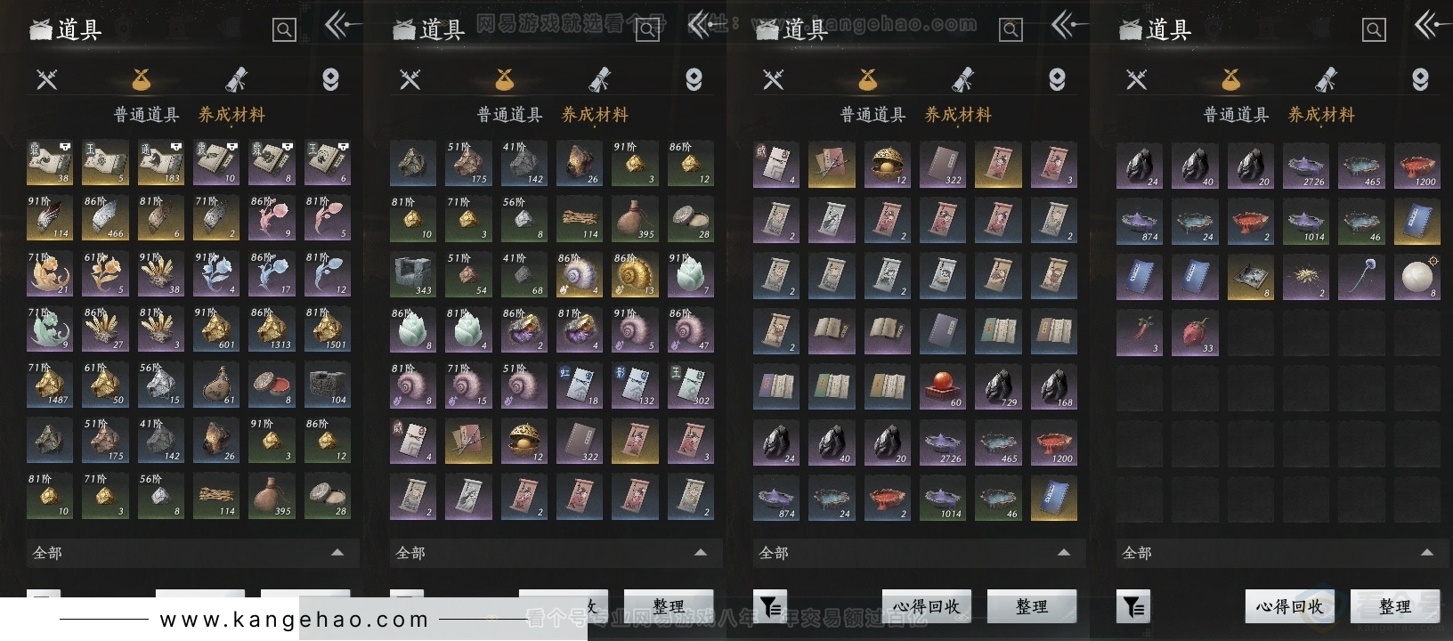Select scroll category icon in fourth panel

click(1326, 79)
